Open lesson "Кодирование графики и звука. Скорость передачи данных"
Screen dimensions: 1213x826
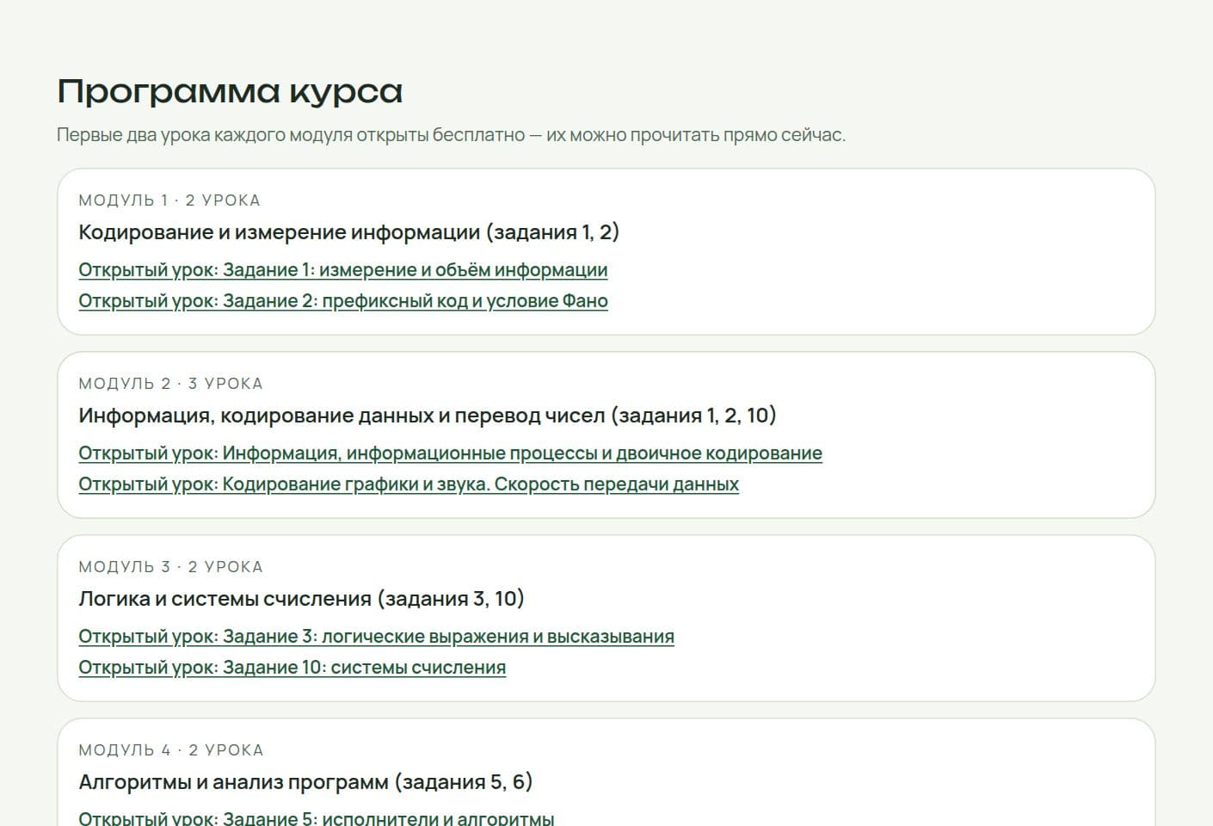[409, 484]
